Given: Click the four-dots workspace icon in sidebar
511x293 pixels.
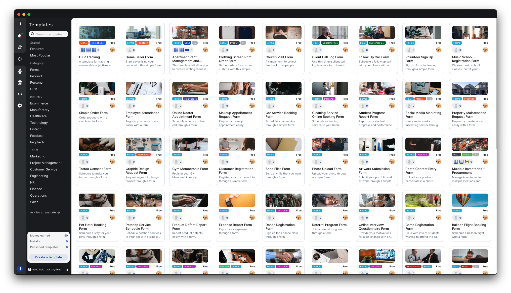Looking at the screenshot, I should (x=20, y=59).
